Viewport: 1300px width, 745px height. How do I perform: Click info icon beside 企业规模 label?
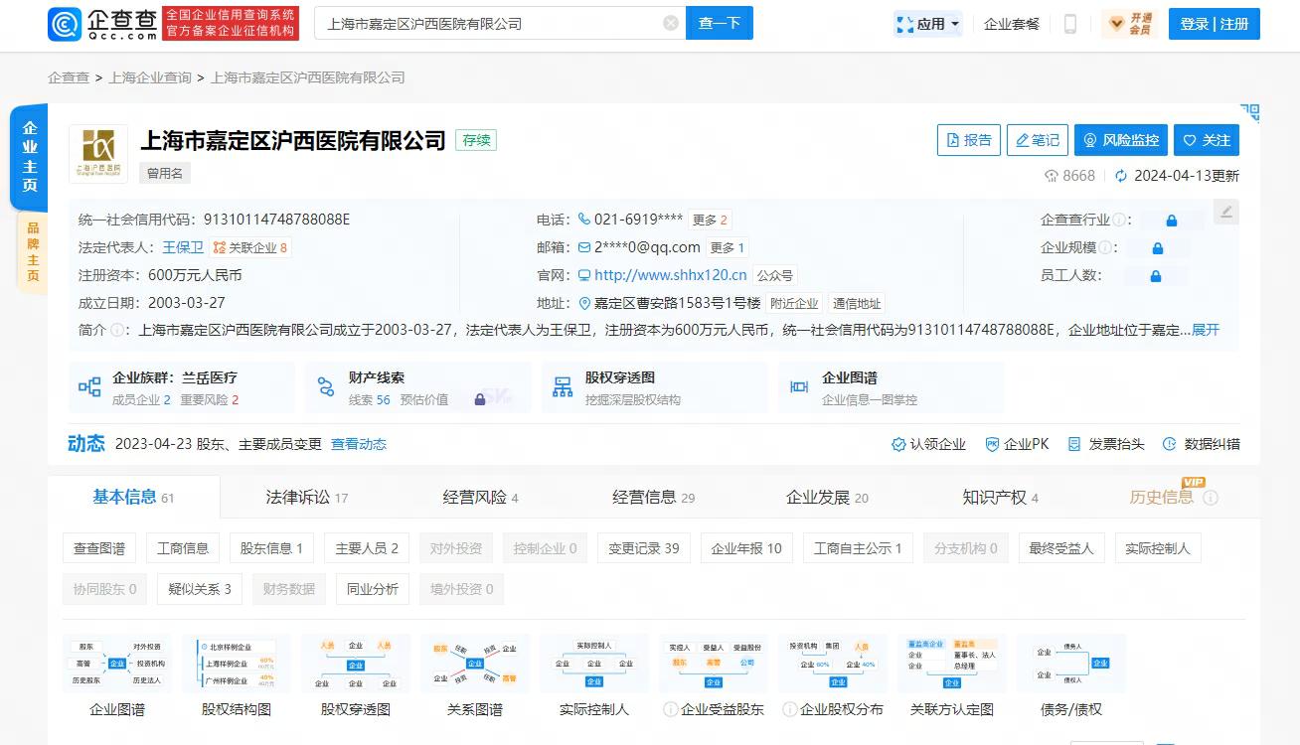pos(1106,248)
